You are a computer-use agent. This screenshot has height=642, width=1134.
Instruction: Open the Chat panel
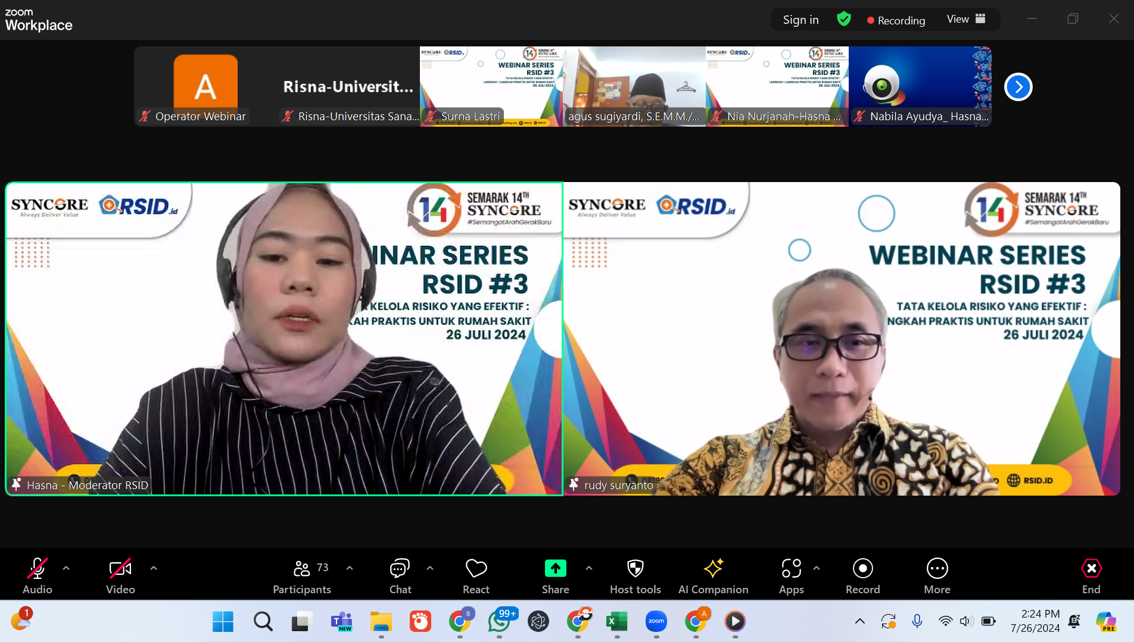[400, 575]
